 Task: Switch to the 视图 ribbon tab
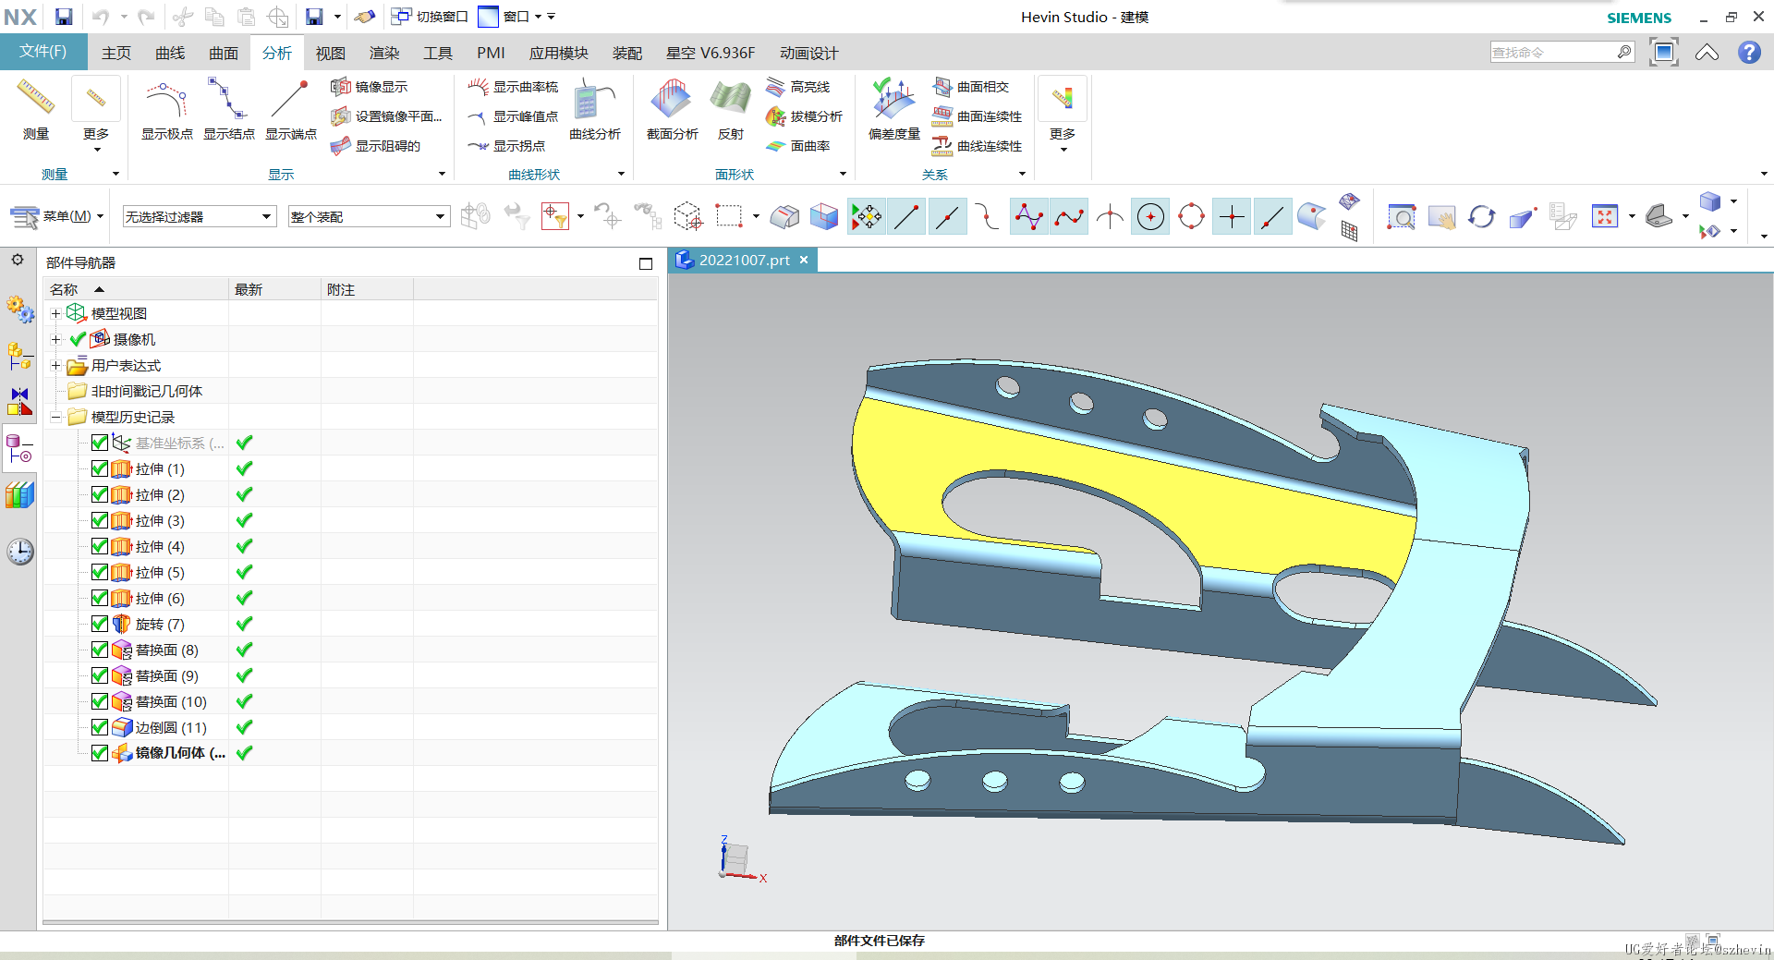tap(331, 53)
